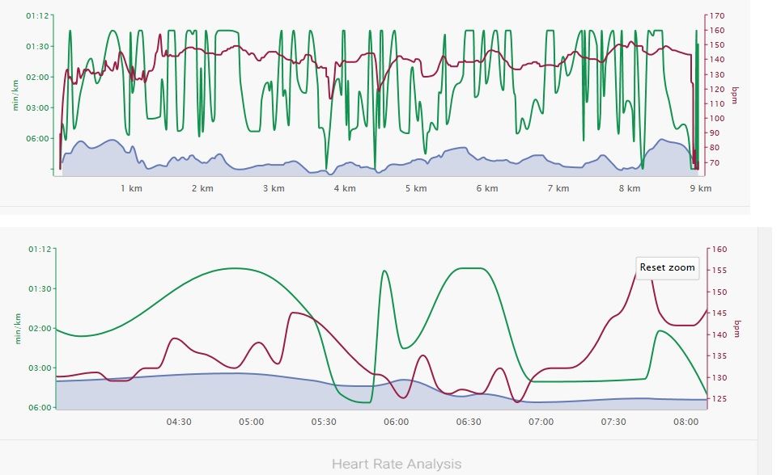
Task: Click the min/km label on the distance chart
Action: point(15,95)
